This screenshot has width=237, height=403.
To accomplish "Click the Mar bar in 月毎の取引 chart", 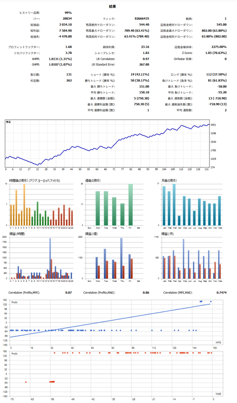I will point(174,205).
